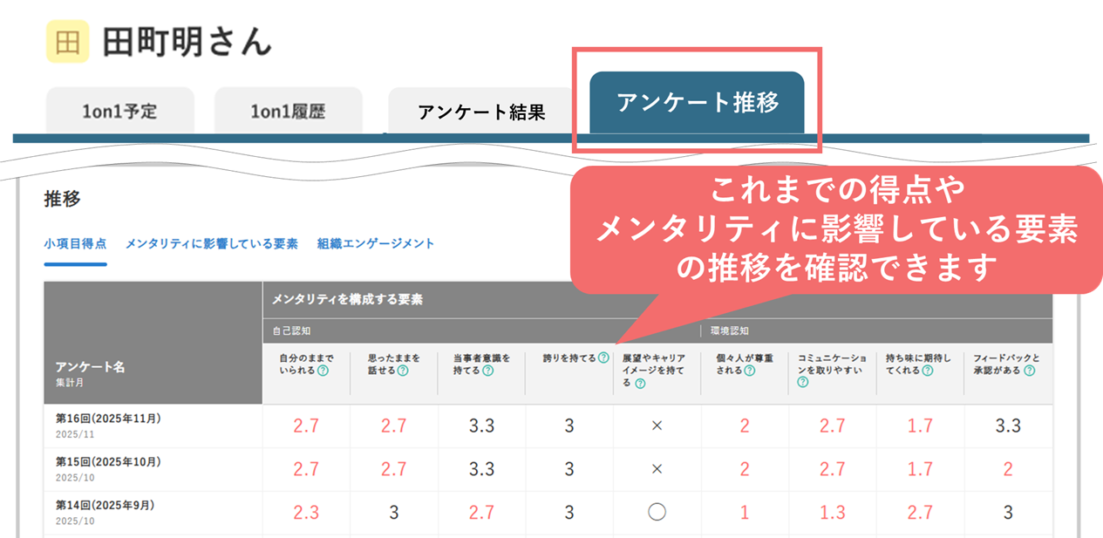Open help icon for 当事者意識を持てる
Image resolution: width=1103 pixels, height=538 pixels.
(487, 371)
